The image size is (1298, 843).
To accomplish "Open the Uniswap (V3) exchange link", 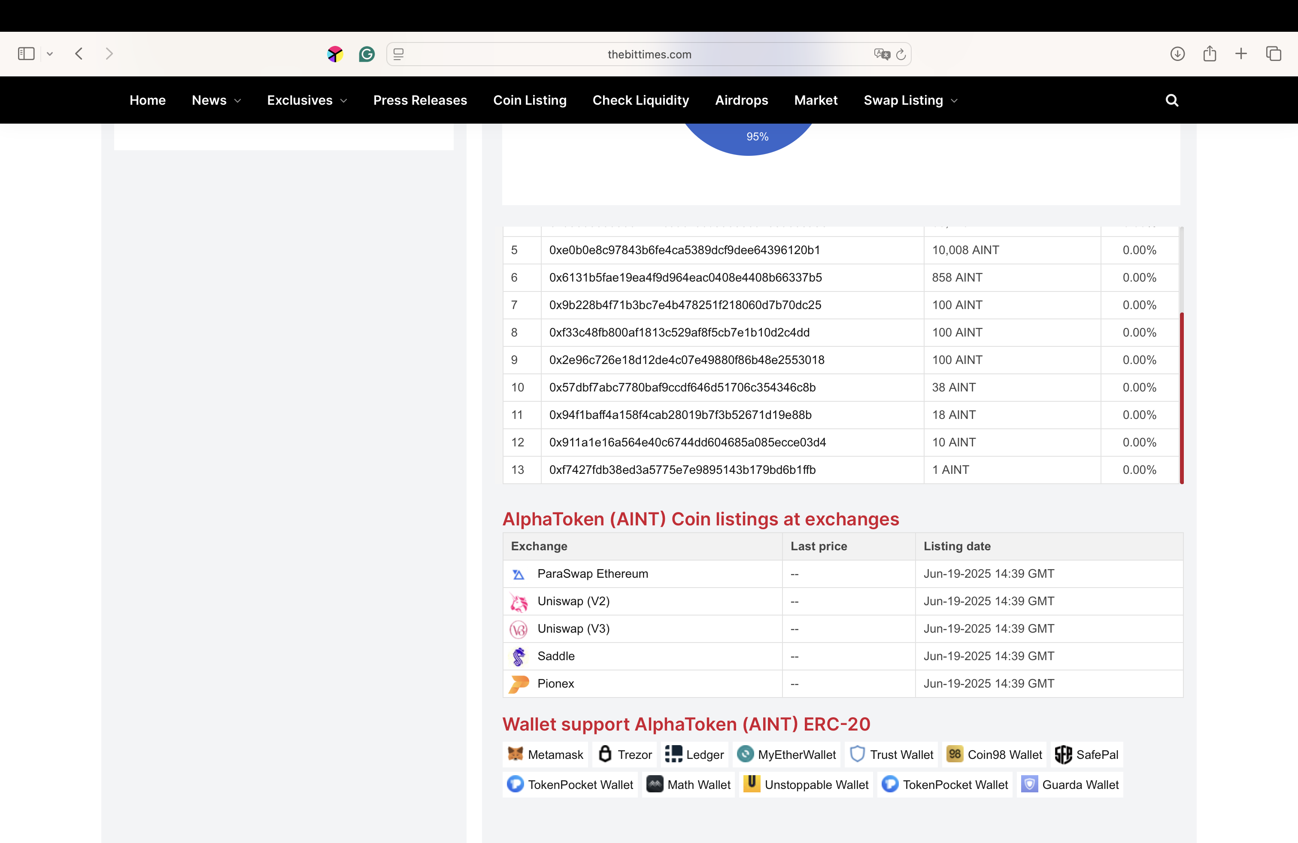I will click(573, 629).
